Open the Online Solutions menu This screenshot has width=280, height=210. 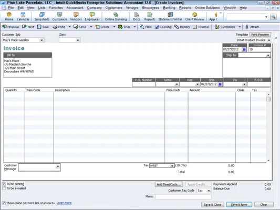coord(208,8)
